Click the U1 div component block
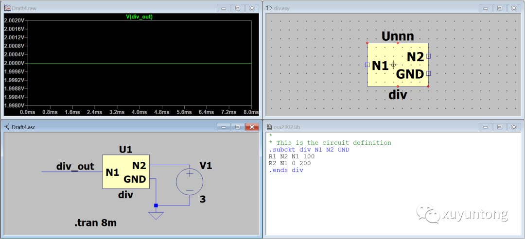525x239 pixels. (126, 172)
